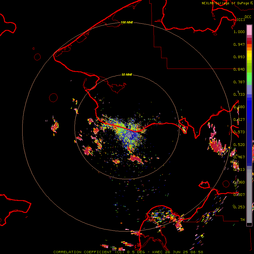Click the NEXLAB-College of DuPage credit text
The height and width of the screenshot is (254, 254).
[x=225, y=3]
